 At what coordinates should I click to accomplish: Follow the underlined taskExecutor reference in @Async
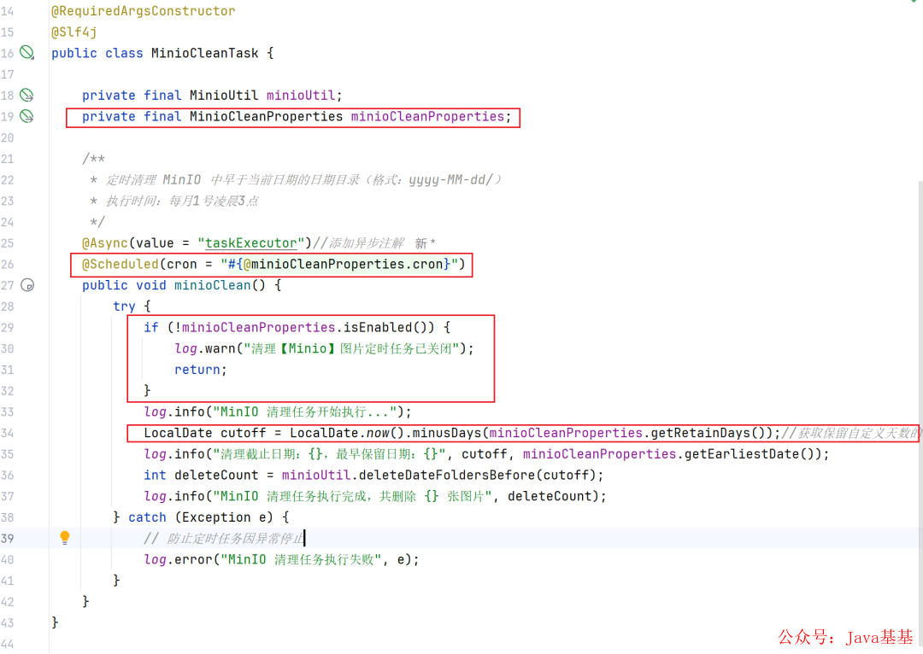coord(250,242)
